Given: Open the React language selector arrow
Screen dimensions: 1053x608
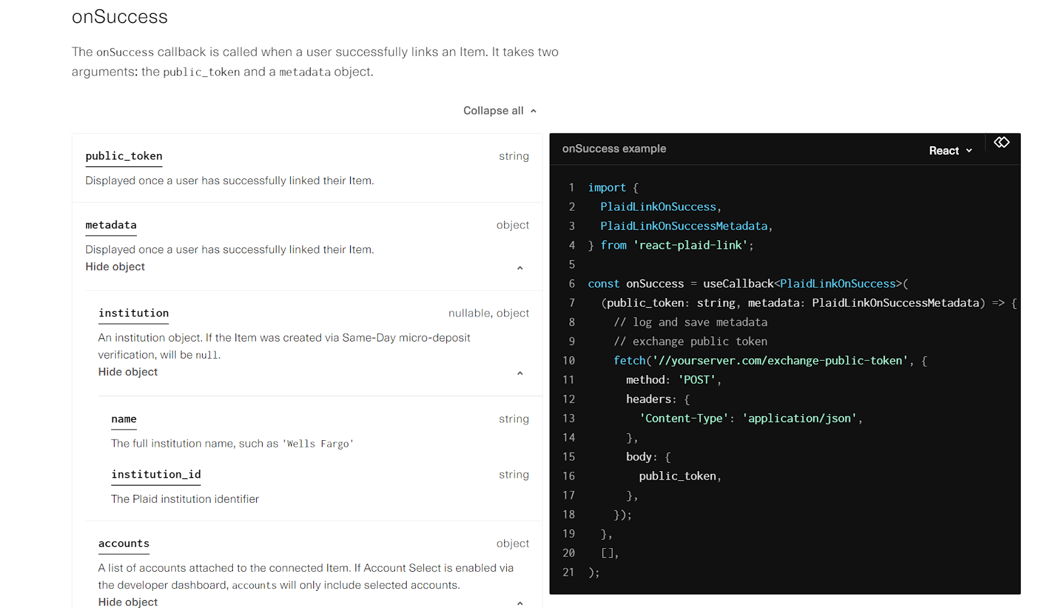Looking at the screenshot, I should [x=970, y=150].
